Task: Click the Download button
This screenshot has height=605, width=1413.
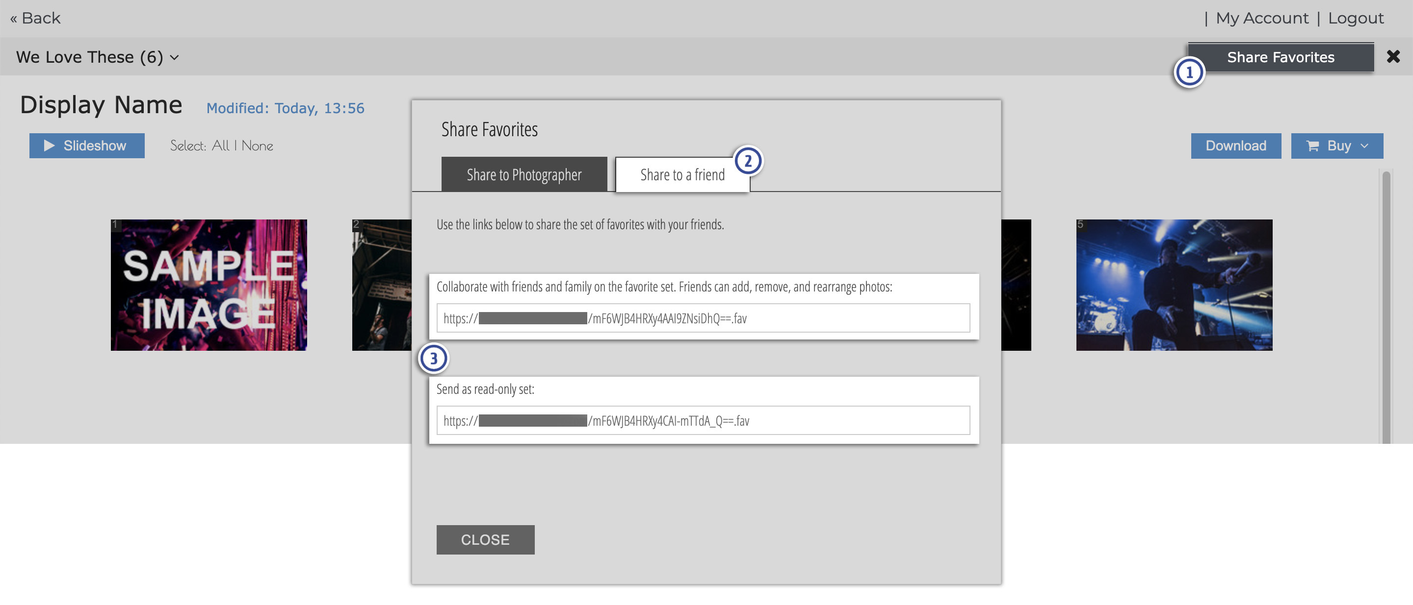Action: pos(1236,145)
